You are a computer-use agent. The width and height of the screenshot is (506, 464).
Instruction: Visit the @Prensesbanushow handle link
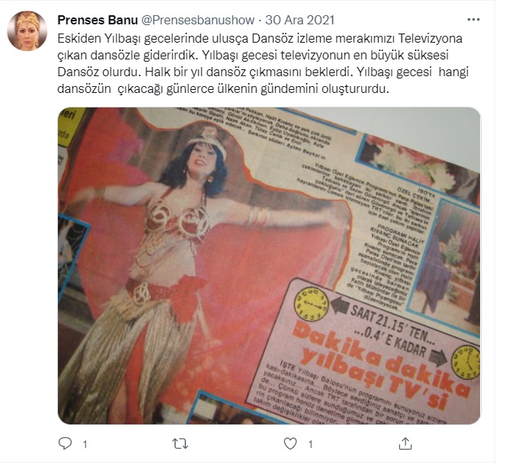click(x=198, y=20)
